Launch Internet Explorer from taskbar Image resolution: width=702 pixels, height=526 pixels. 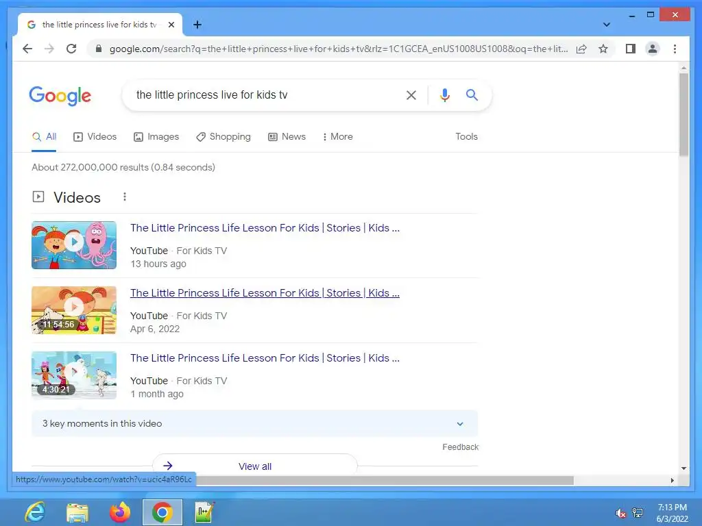[x=35, y=512]
